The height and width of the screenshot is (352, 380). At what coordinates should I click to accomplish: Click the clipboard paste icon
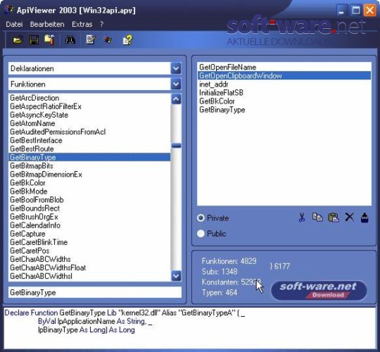pos(334,218)
